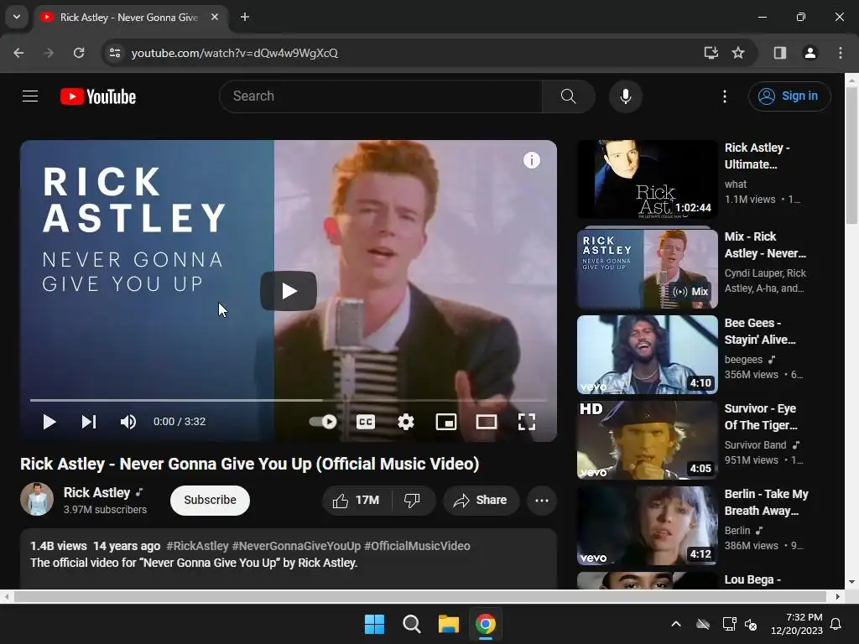Click the YouTube logo to go home
The height and width of the screenshot is (644, 859).
coord(98,96)
